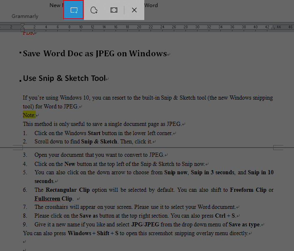Click the 'Use Snip & Sketch Tool' heading
The image size is (294, 251).
pos(64,78)
